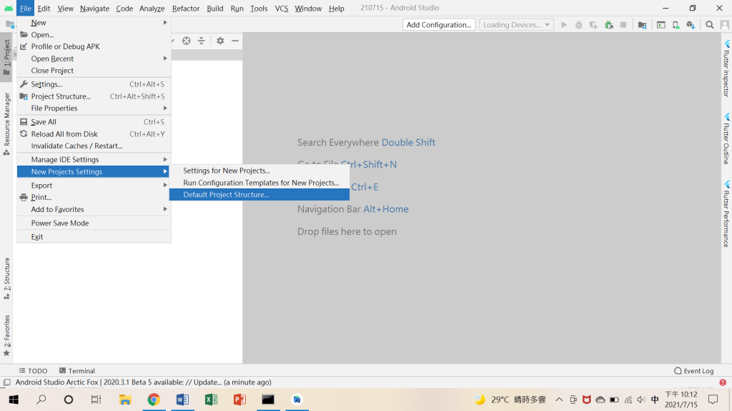
Task: Click Attach Debugger to Android Process icon
Action: tap(609, 25)
